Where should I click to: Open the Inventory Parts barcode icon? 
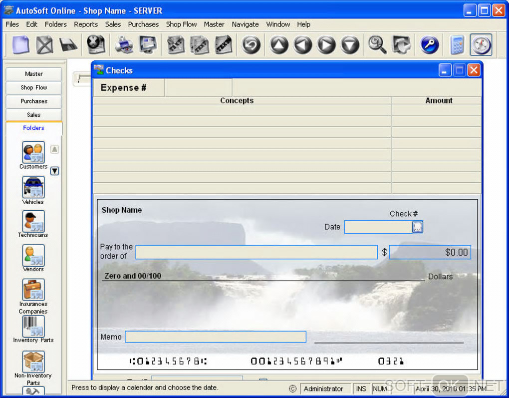tap(33, 326)
